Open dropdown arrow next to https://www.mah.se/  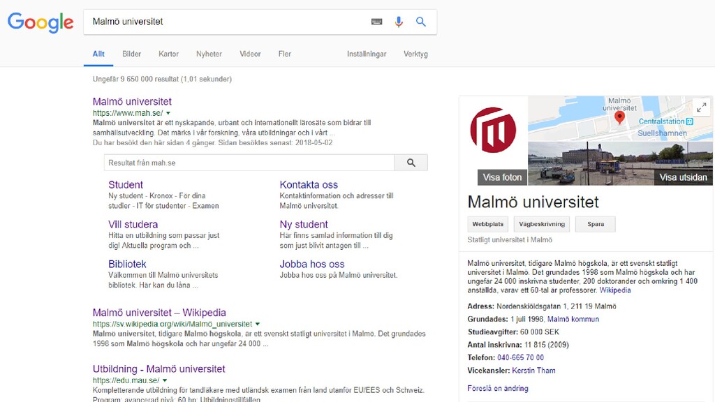[x=168, y=113]
